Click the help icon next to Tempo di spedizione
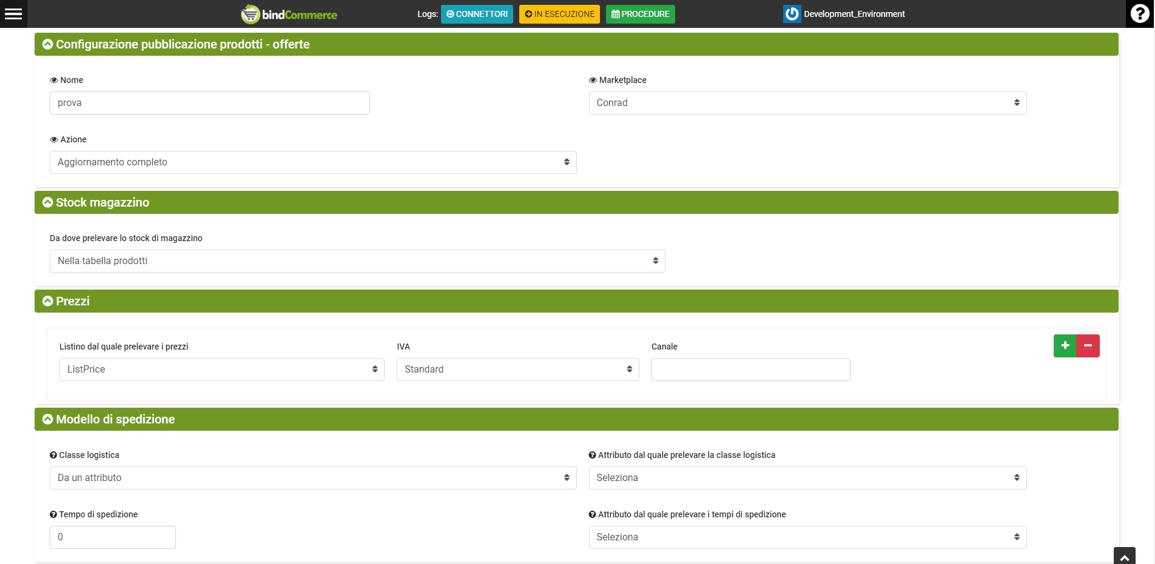 click(53, 515)
